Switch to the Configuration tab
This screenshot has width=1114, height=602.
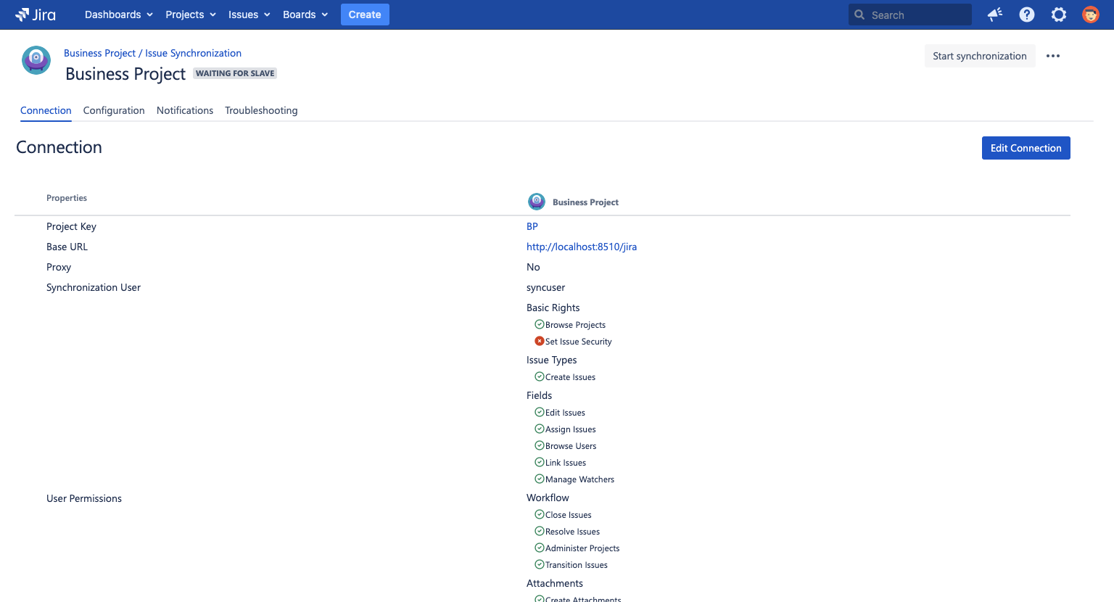tap(114, 110)
